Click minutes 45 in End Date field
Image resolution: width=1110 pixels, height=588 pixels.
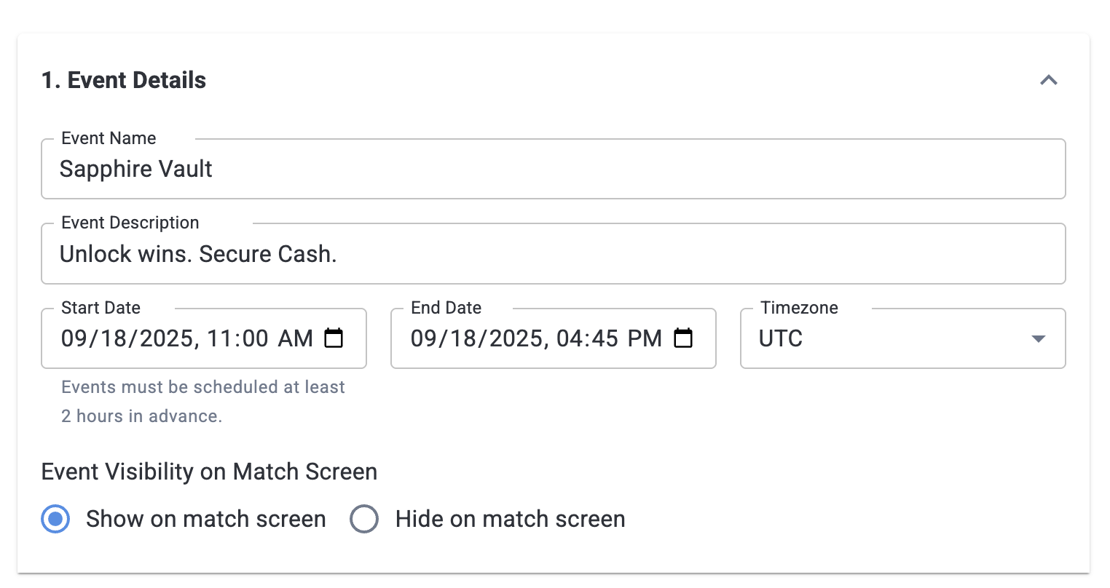click(x=605, y=338)
